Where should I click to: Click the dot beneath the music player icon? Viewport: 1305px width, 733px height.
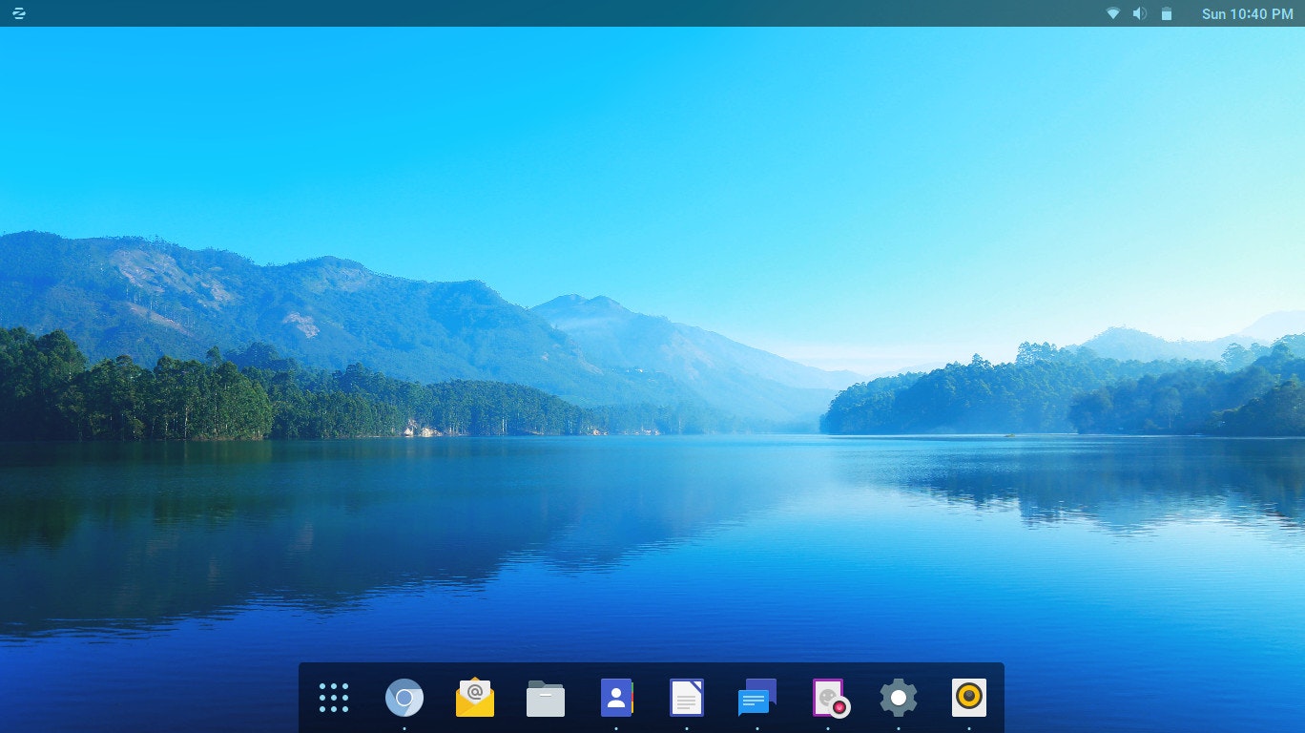click(x=968, y=727)
